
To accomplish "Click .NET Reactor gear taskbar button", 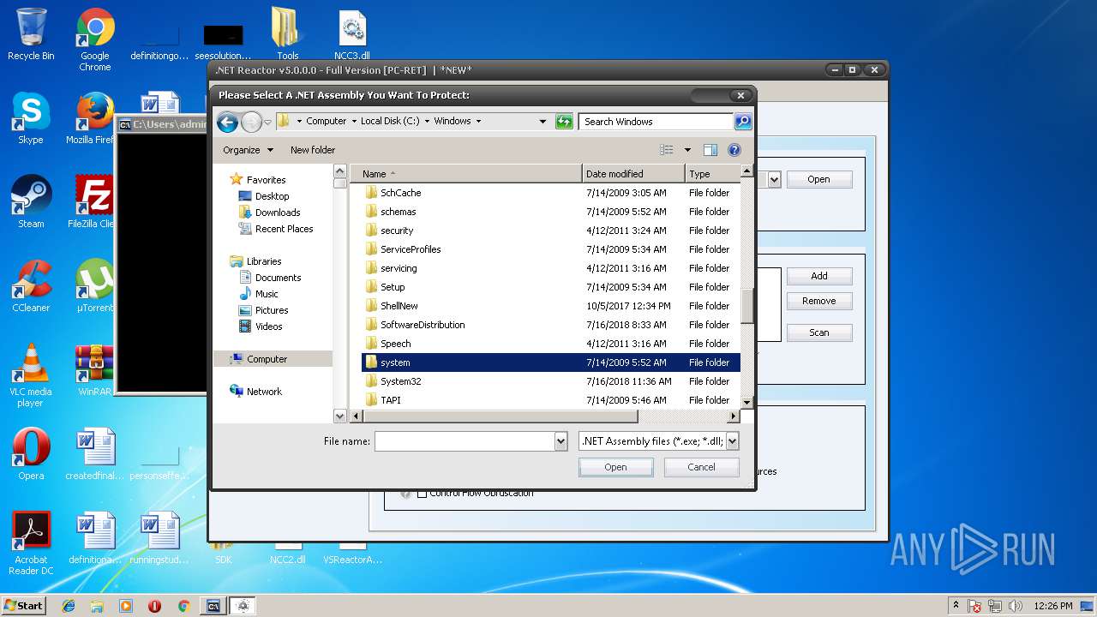I will click(x=243, y=606).
